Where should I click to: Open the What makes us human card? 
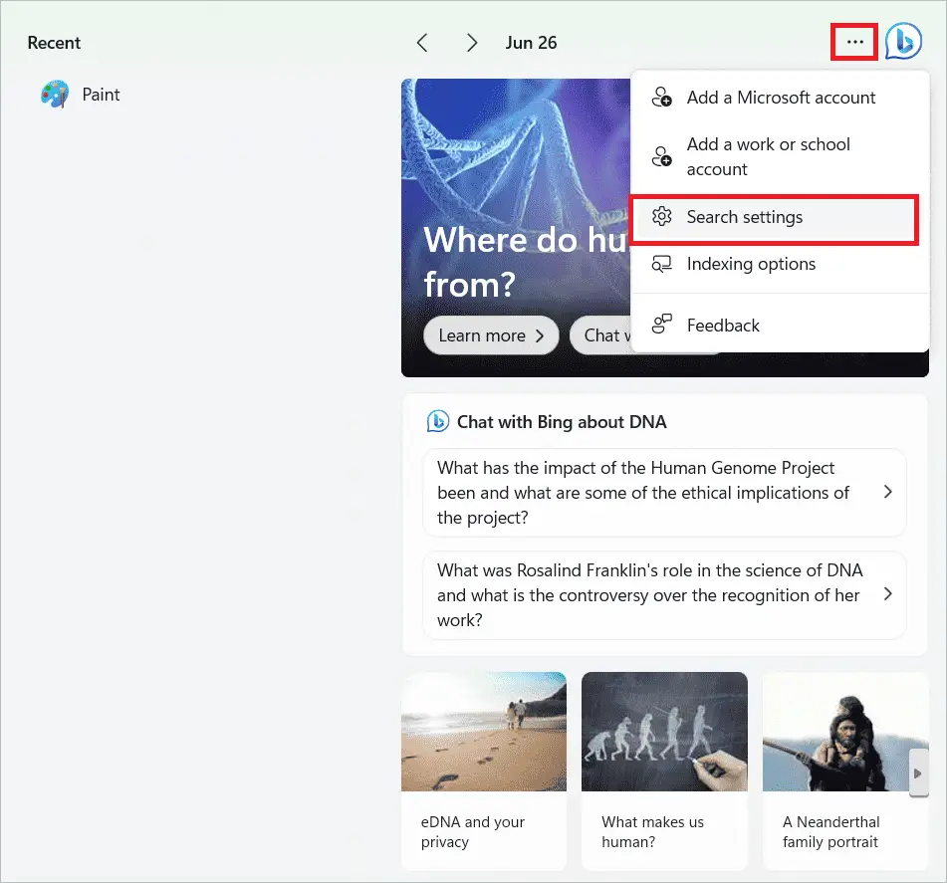tap(664, 771)
